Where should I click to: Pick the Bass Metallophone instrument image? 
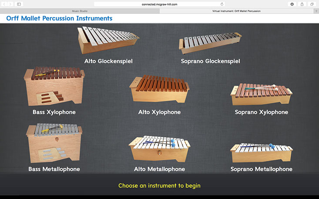point(54,143)
